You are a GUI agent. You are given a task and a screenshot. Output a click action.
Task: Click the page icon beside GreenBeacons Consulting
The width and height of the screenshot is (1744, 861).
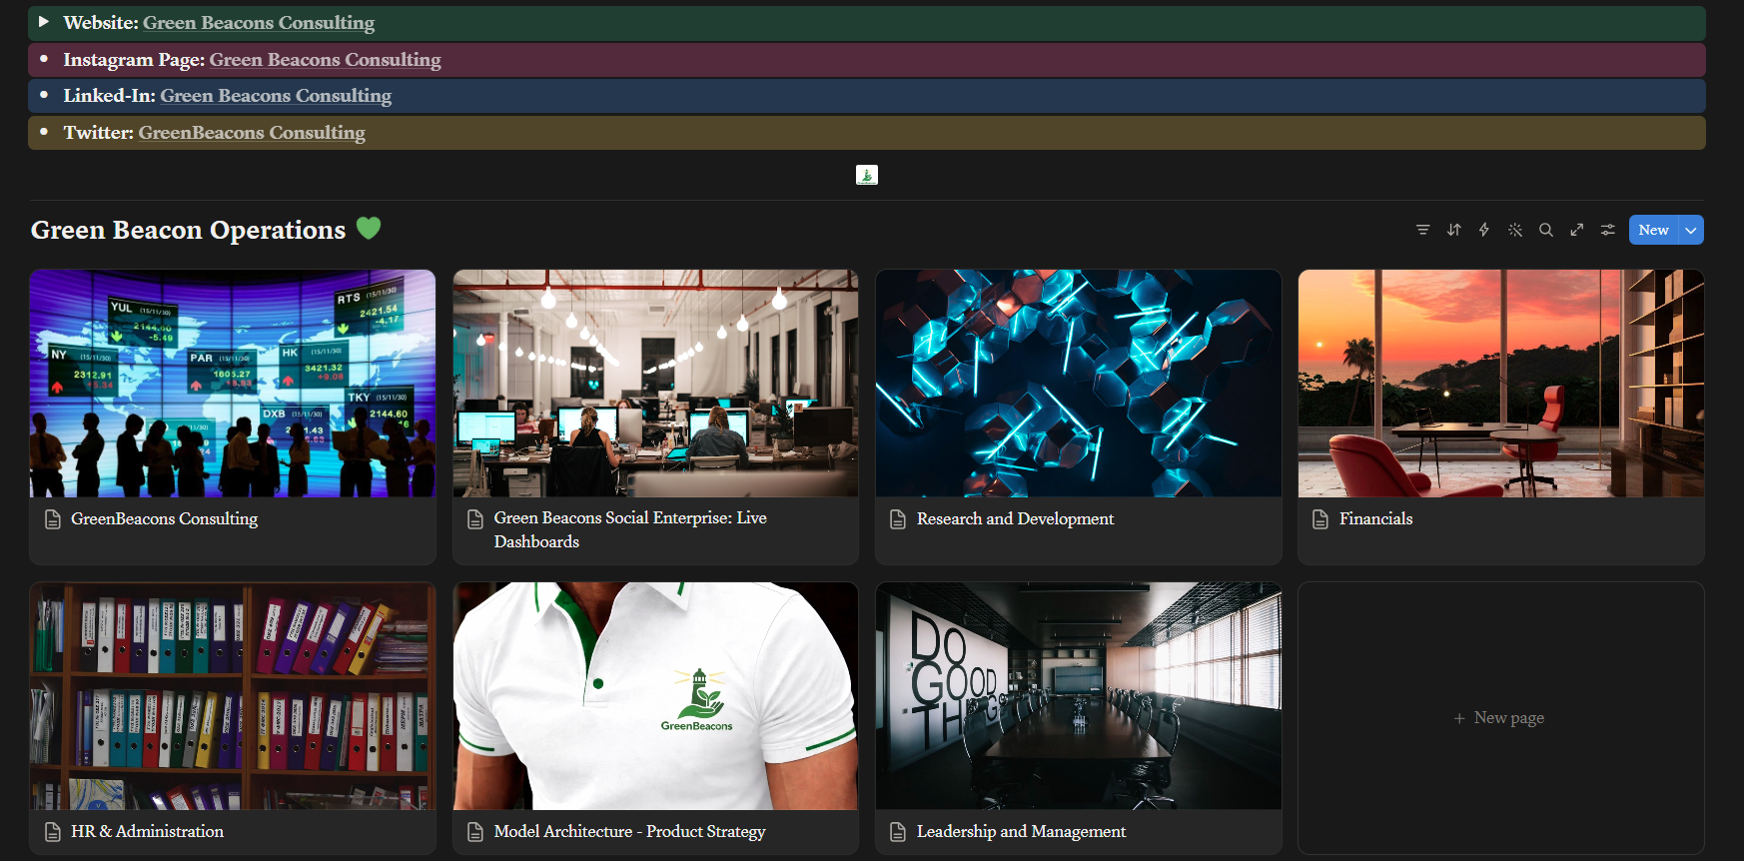coord(53,519)
